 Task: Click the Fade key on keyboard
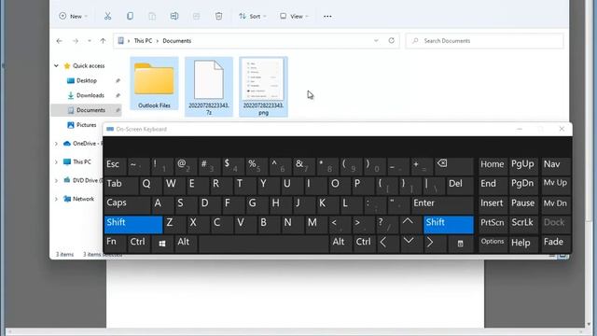tap(556, 244)
